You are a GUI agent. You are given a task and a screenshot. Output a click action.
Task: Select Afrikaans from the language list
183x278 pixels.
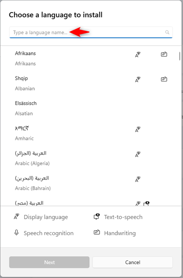pyautogui.click(x=90, y=58)
